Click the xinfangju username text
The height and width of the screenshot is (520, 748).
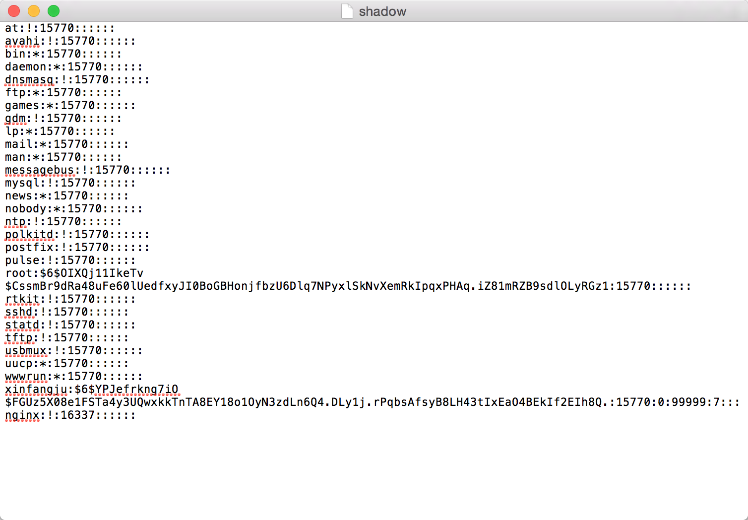pyautogui.click(x=36, y=389)
